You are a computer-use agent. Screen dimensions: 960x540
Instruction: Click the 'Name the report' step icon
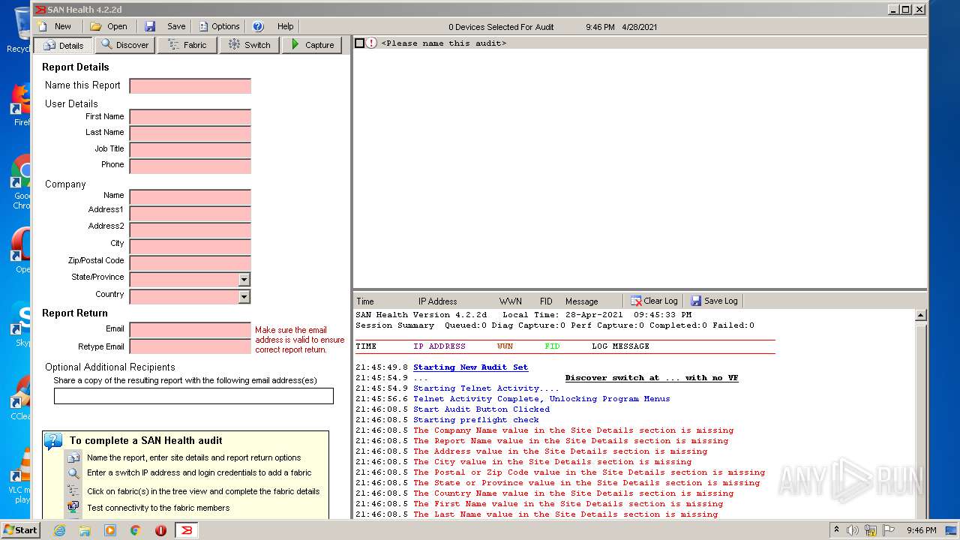(x=73, y=457)
